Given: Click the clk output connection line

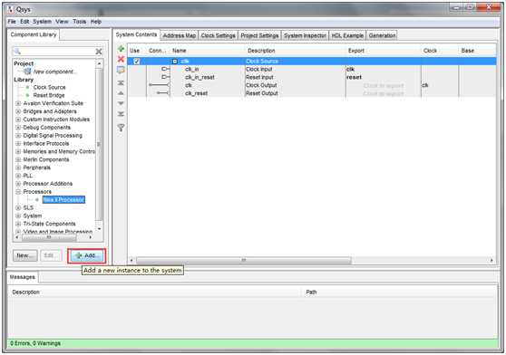Looking at the screenshot, I should click(x=159, y=85).
